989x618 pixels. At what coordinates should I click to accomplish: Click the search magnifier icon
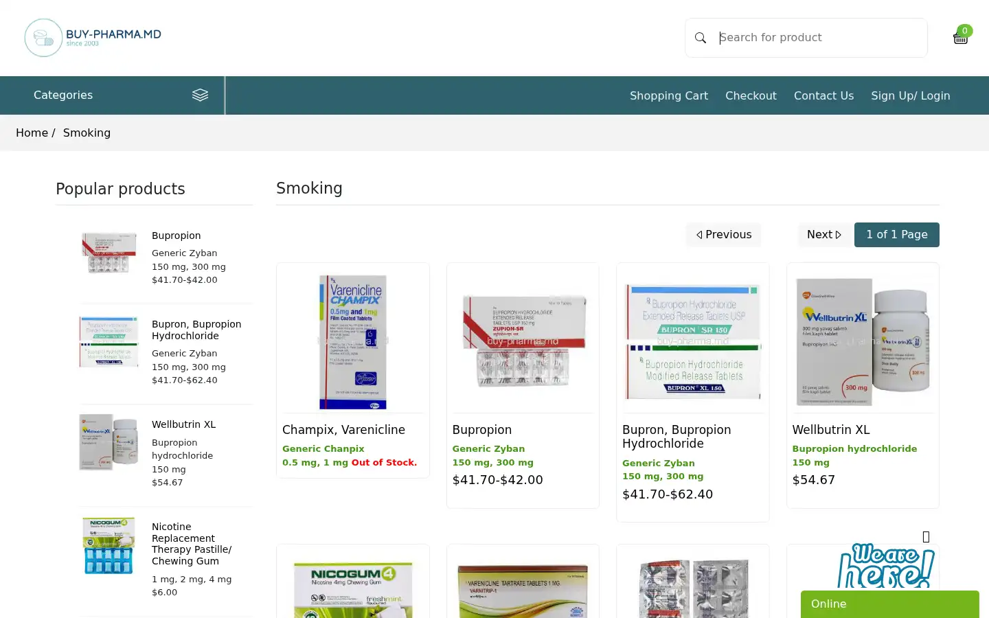click(x=701, y=38)
